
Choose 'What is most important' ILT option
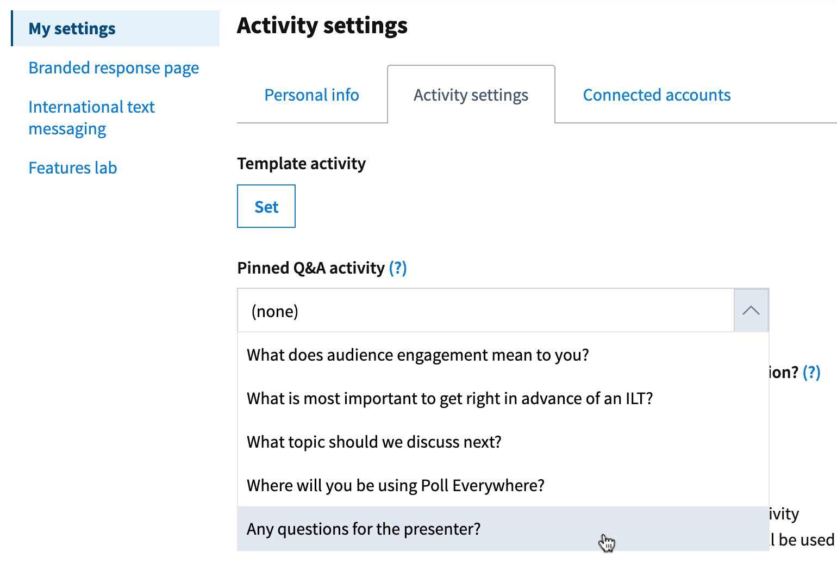[503, 398]
